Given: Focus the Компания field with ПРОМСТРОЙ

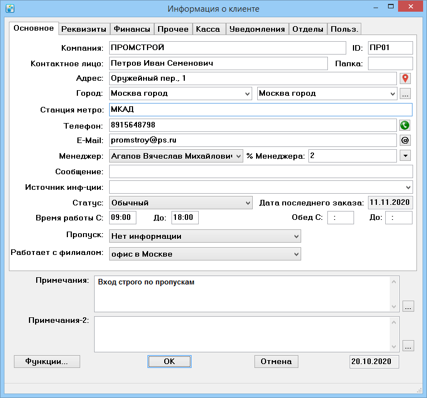Looking at the screenshot, I should [228, 48].
